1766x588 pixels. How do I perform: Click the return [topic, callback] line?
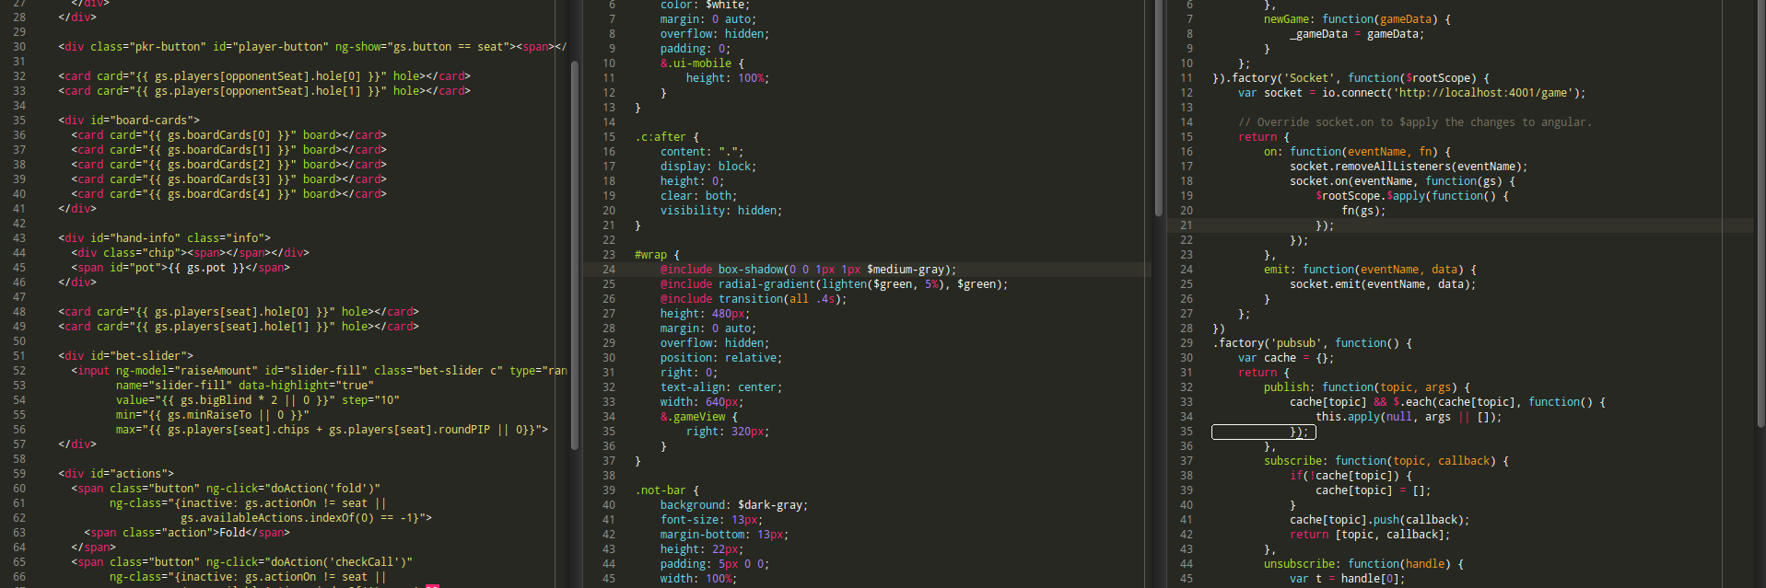pyautogui.click(x=1370, y=535)
